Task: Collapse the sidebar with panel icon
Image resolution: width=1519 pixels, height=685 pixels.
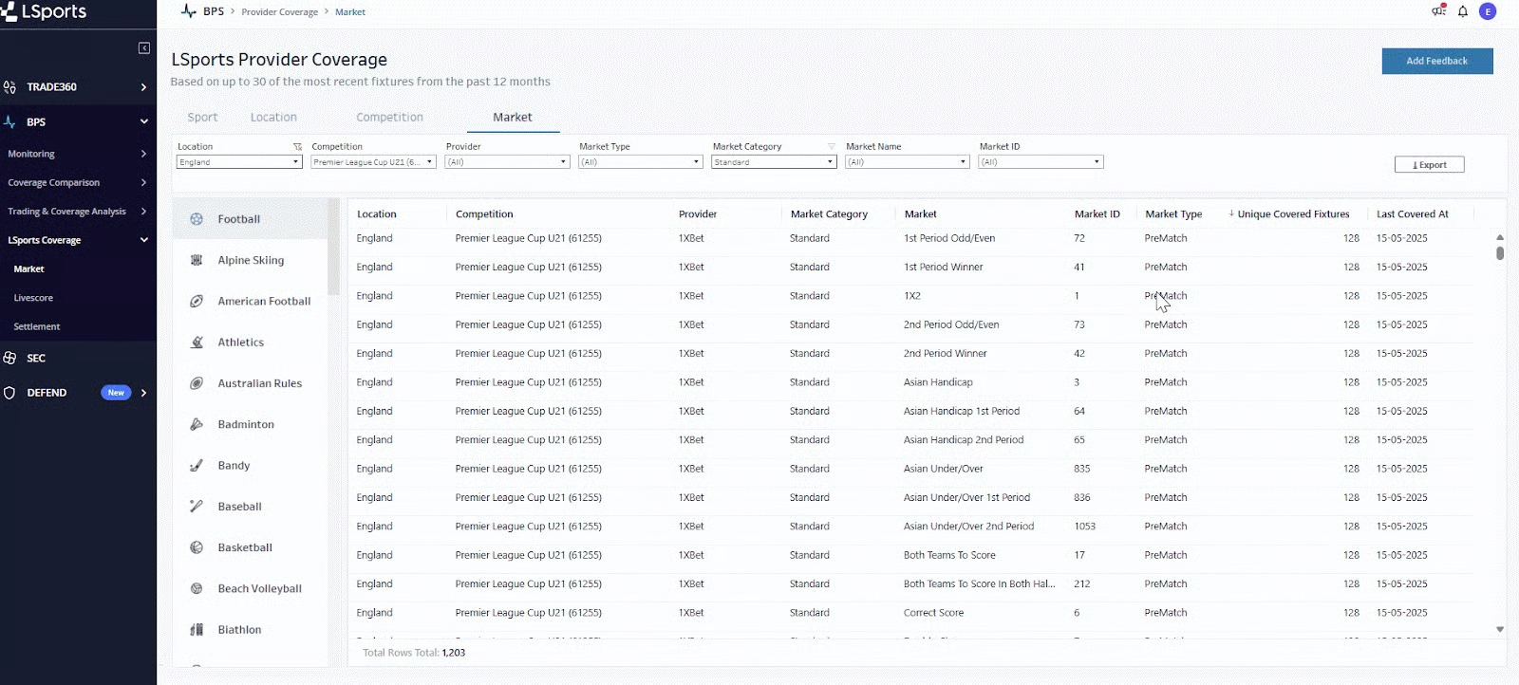Action: pyautogui.click(x=144, y=47)
